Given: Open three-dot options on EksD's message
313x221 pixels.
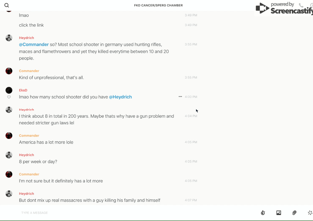Looking at the screenshot, I should pyautogui.click(x=180, y=97).
